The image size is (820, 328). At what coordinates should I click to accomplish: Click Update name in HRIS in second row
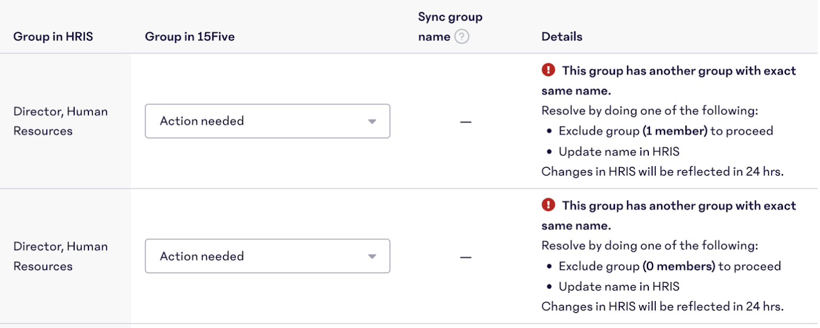pos(619,287)
